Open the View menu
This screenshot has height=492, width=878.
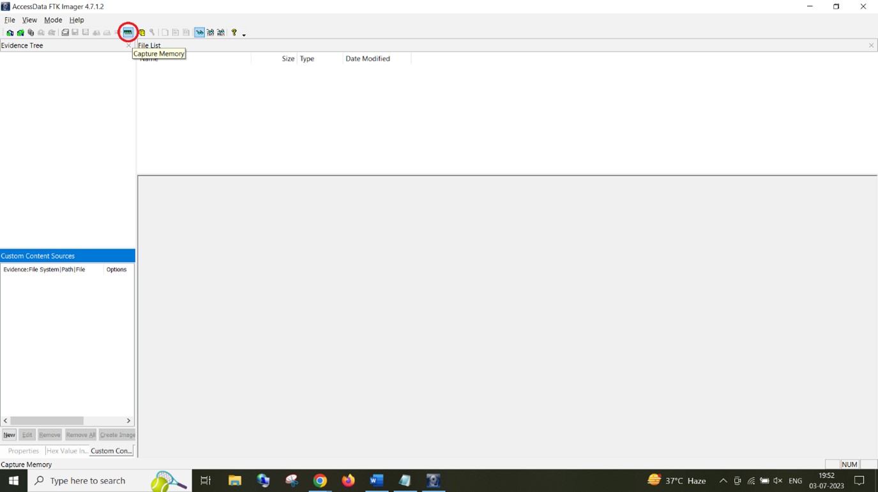(29, 20)
